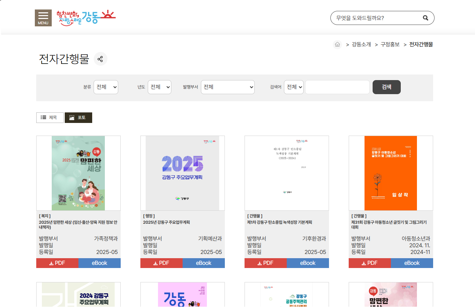This screenshot has height=307, width=475.
Task: Switch to 포토 photo view
Action: tap(78, 118)
